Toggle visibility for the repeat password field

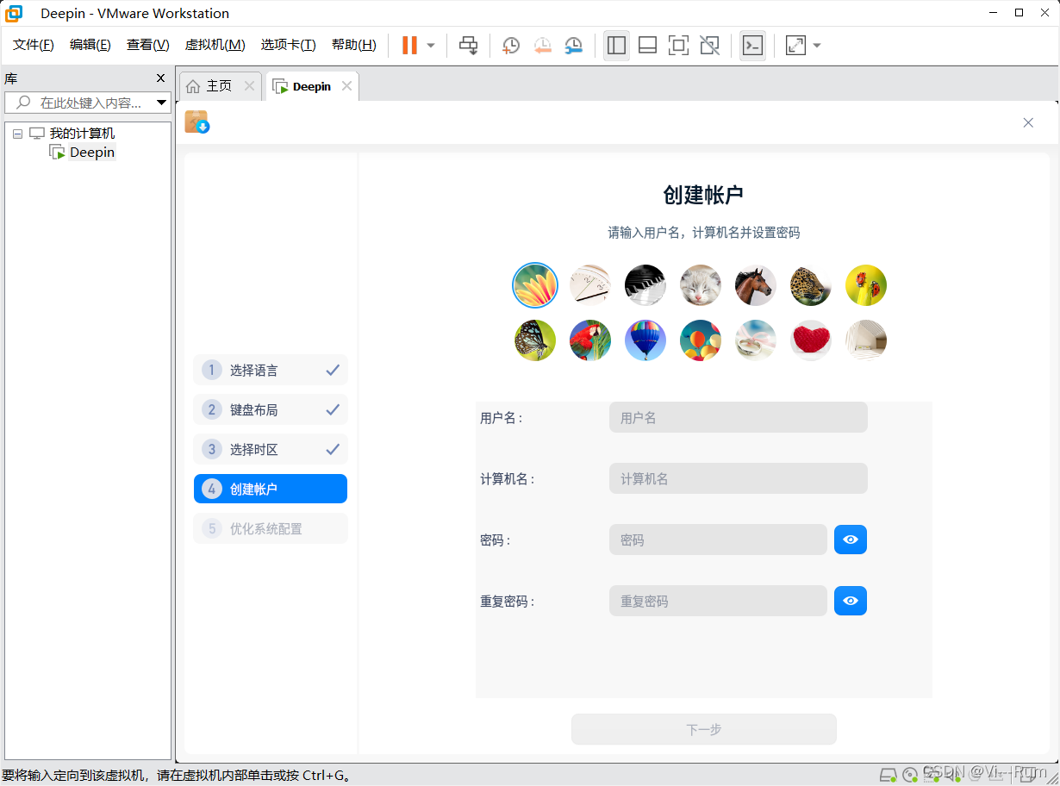(851, 601)
